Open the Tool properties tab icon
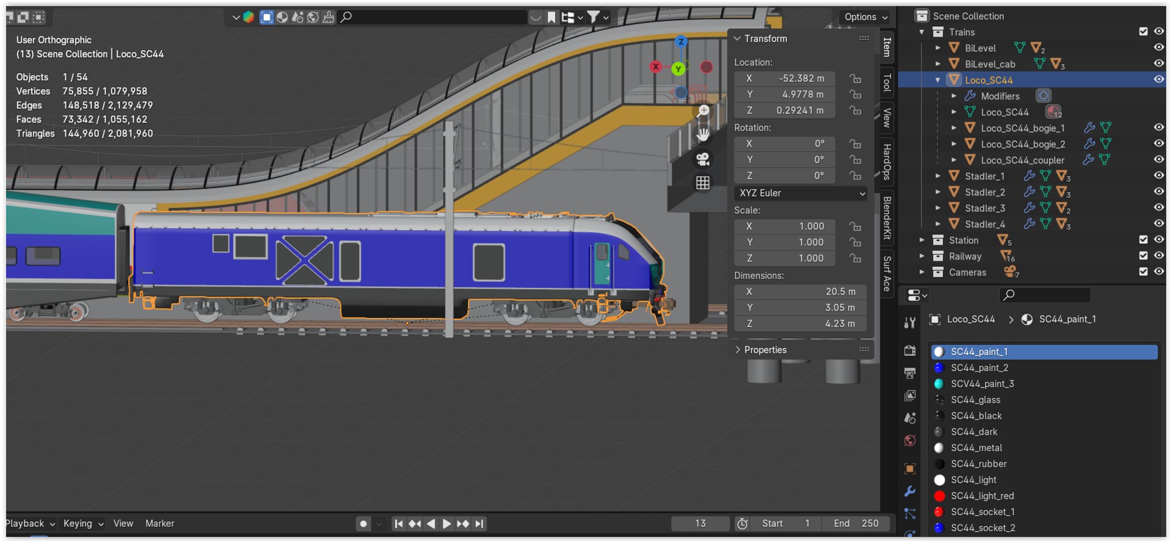This screenshot has height=542, width=1171. [x=909, y=323]
